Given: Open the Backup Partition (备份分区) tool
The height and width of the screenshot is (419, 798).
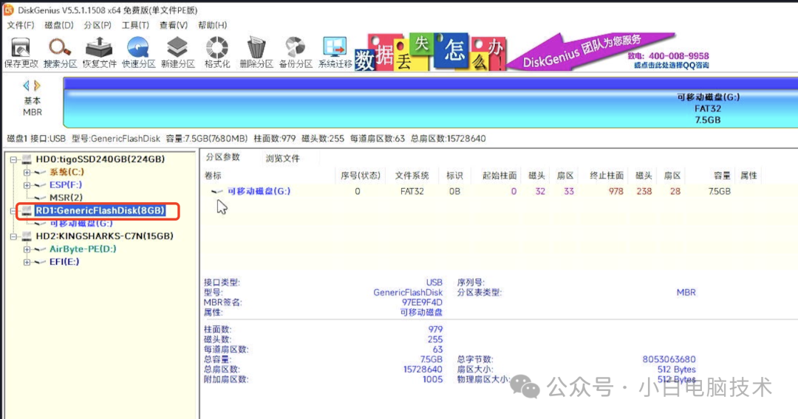Looking at the screenshot, I should 295,52.
